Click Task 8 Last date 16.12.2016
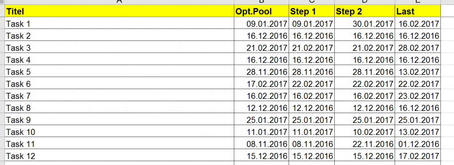 click(x=418, y=108)
